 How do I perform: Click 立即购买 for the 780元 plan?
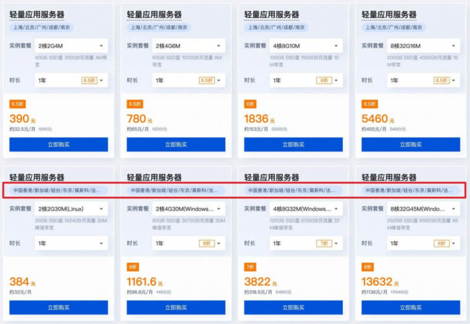(x=176, y=144)
